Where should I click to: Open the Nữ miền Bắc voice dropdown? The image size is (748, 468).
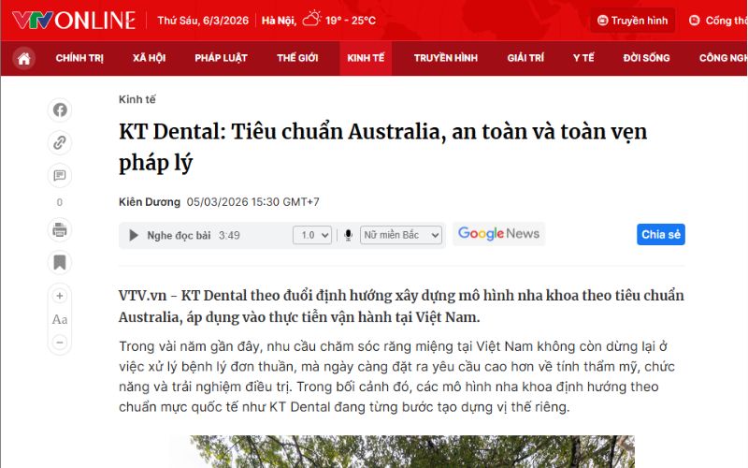point(401,235)
